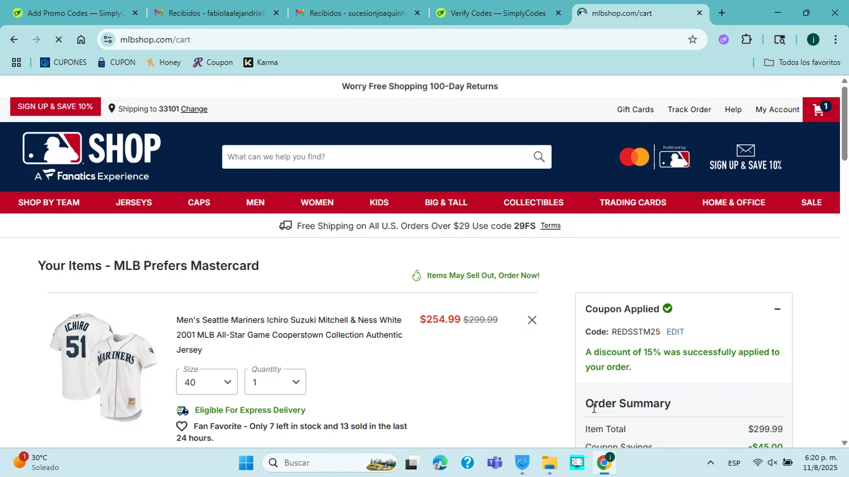Open the Quantity dropdown
Screen dimensions: 849x477
point(275,382)
